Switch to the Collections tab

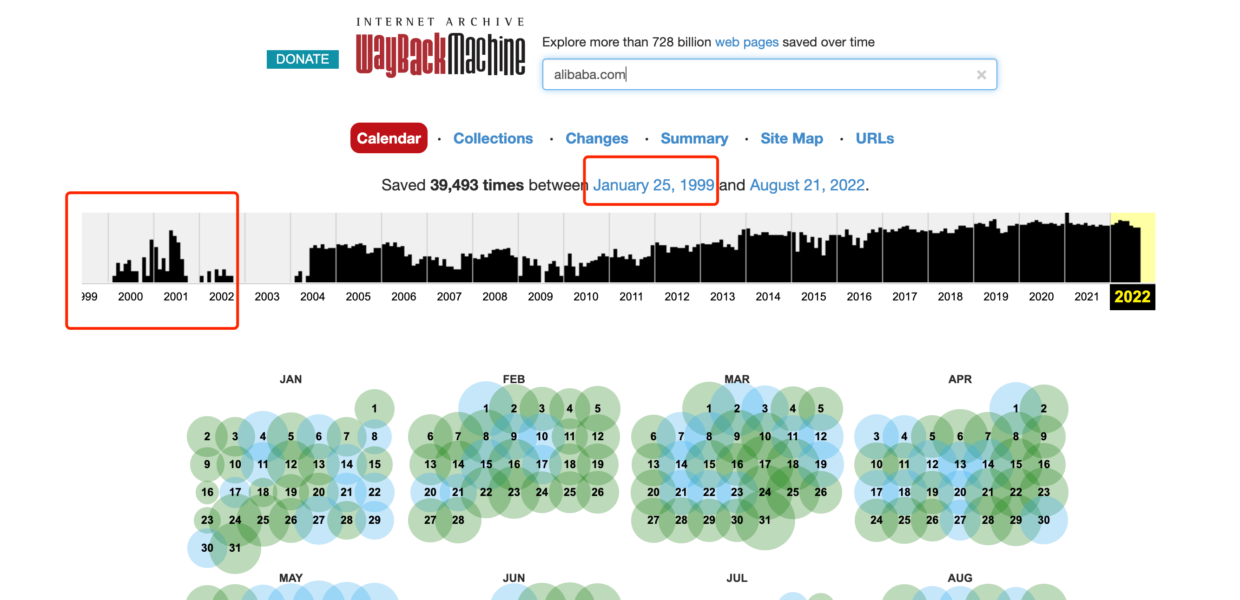(x=493, y=138)
